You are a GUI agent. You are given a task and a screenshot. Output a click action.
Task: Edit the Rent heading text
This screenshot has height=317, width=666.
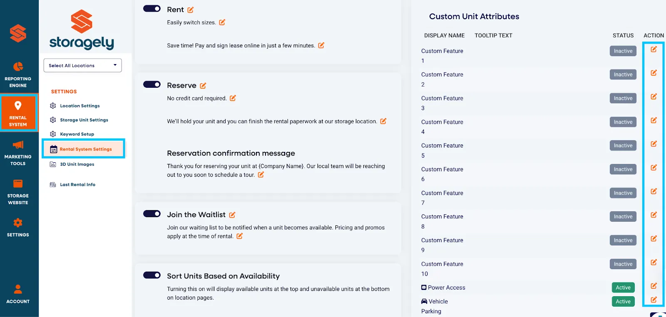point(190,10)
